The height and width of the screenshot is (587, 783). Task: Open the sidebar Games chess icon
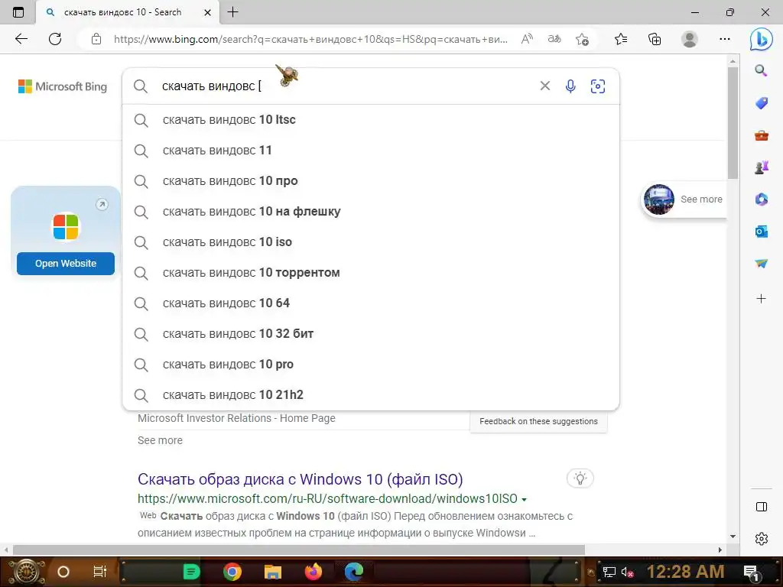click(x=761, y=167)
